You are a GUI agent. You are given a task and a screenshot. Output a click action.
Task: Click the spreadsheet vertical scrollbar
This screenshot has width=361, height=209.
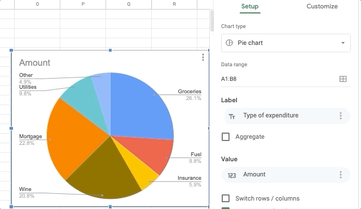coord(212,21)
